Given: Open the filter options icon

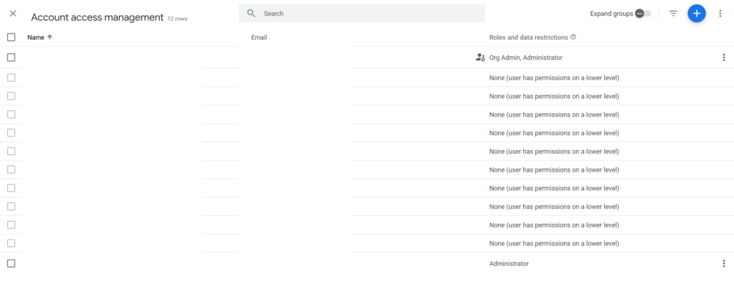Looking at the screenshot, I should click(x=673, y=14).
